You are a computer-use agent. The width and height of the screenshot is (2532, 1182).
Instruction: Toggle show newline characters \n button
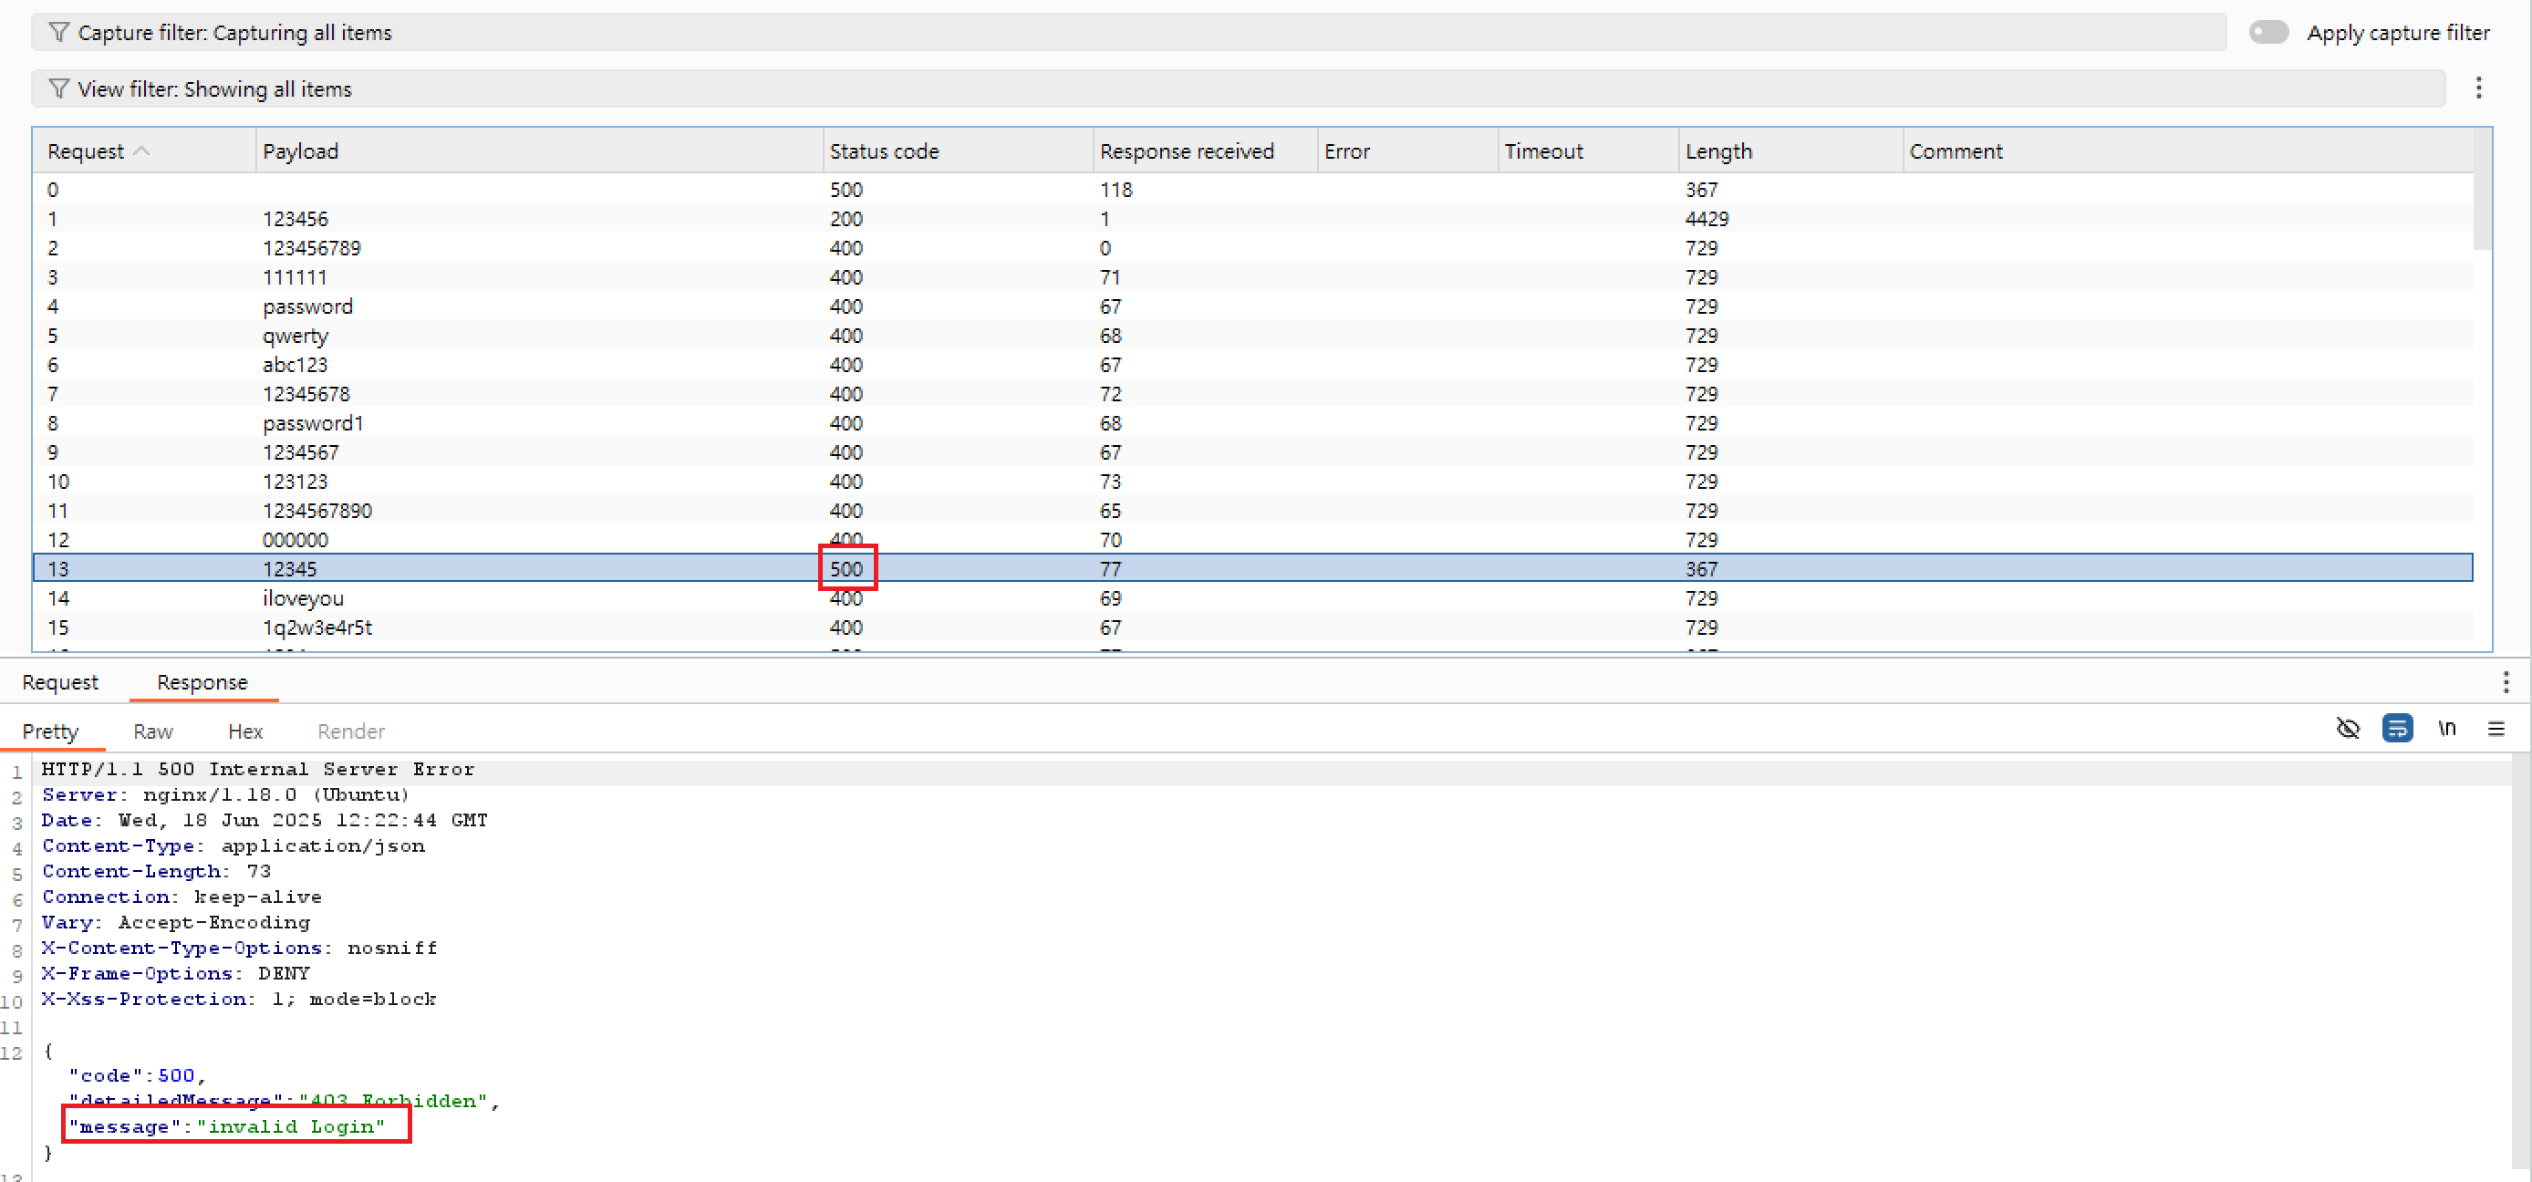pos(2446,728)
